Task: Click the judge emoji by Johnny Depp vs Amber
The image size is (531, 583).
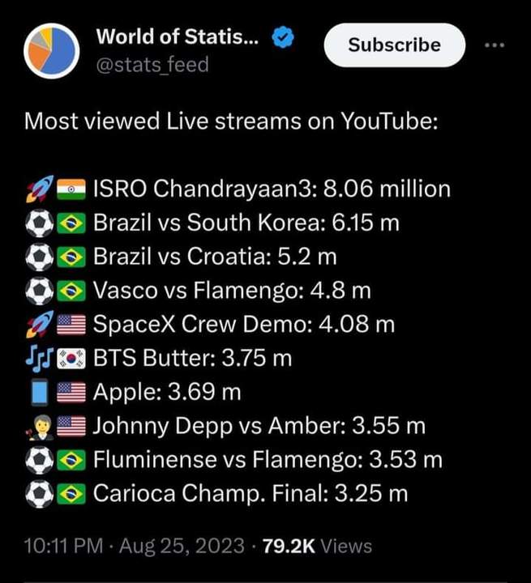Action: point(40,427)
